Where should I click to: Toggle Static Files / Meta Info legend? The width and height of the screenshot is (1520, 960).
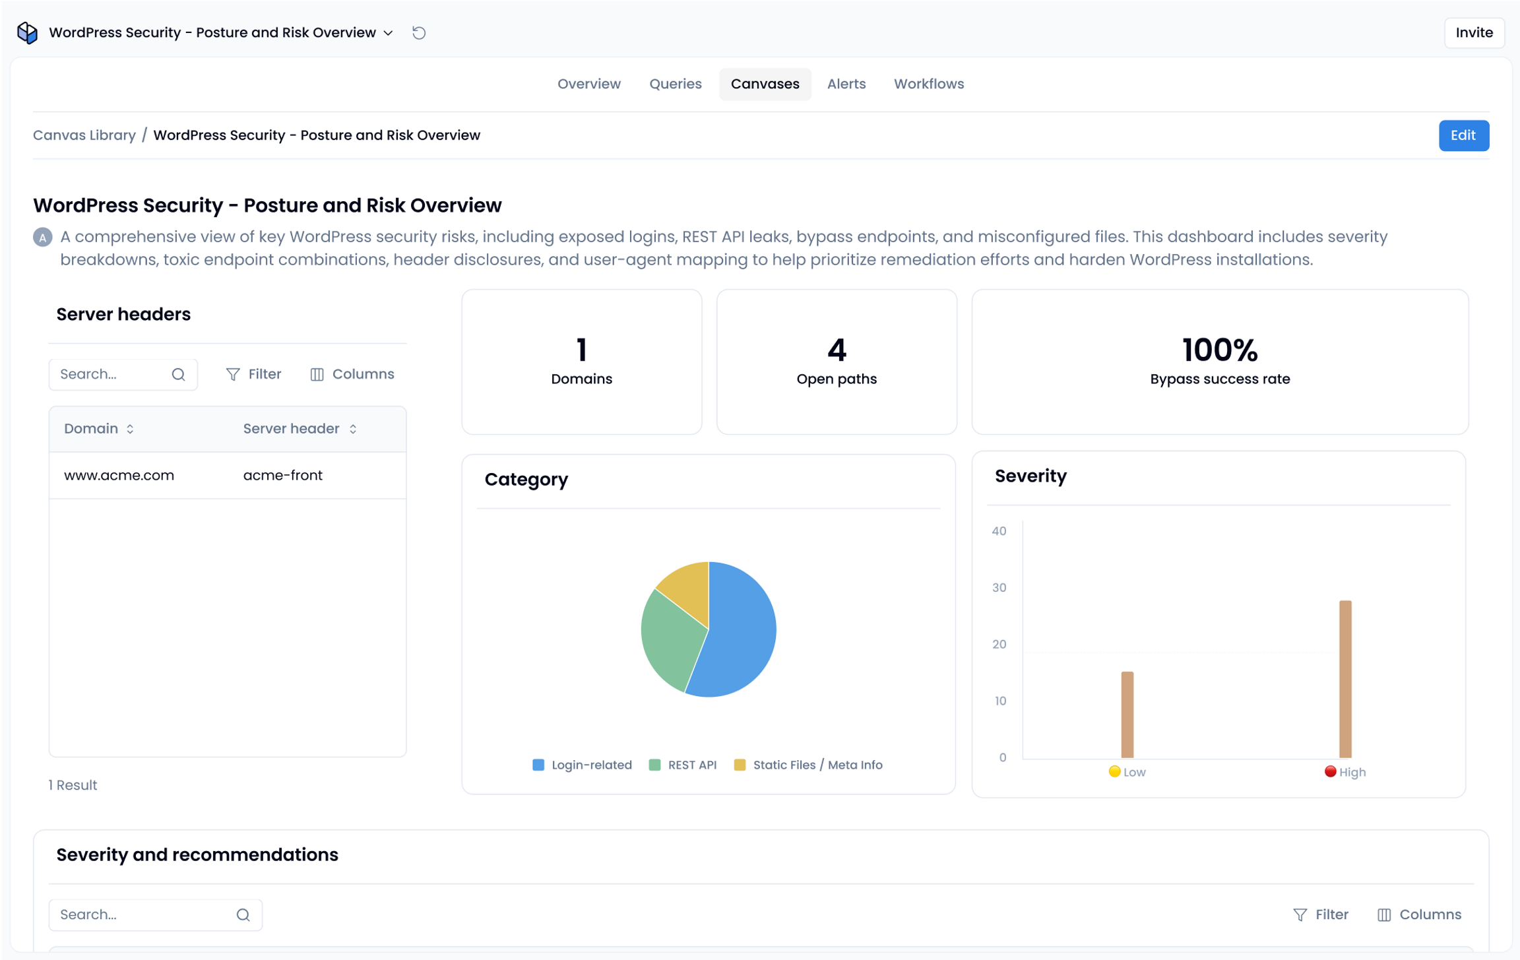pyautogui.click(x=808, y=765)
